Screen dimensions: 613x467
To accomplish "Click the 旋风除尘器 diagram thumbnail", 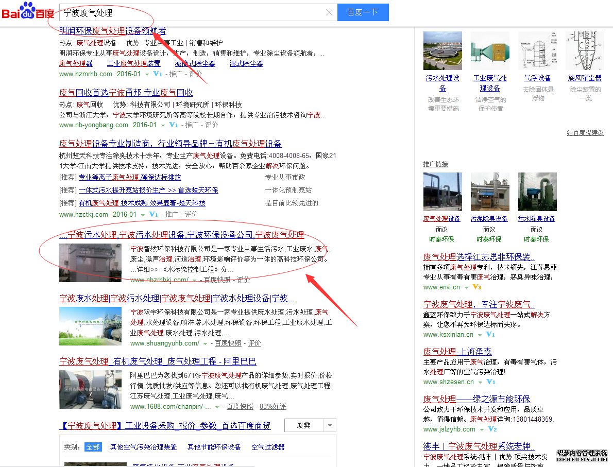I will pyautogui.click(x=585, y=51).
